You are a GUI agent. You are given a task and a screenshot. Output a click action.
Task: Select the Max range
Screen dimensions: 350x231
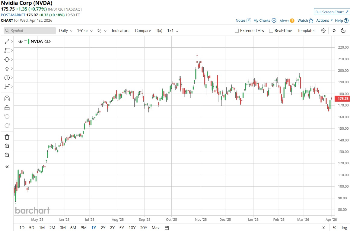coord(156,228)
